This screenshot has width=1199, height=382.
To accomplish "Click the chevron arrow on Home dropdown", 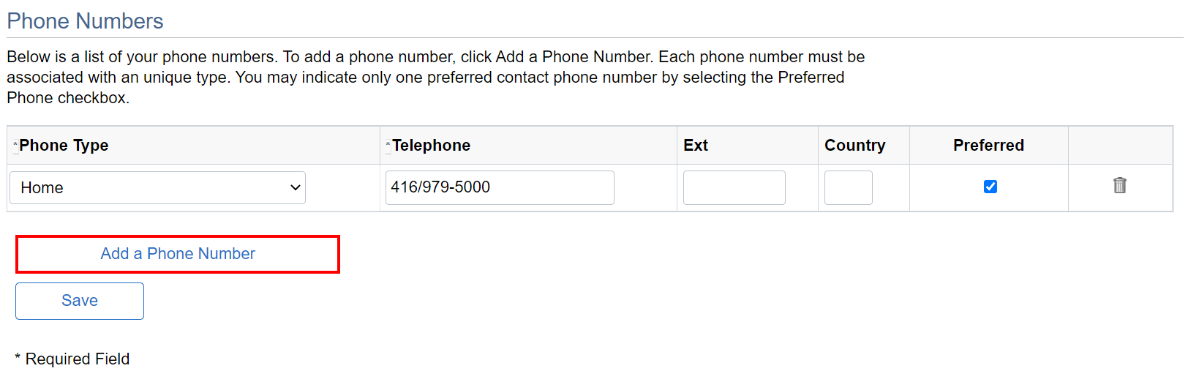I will 296,188.
